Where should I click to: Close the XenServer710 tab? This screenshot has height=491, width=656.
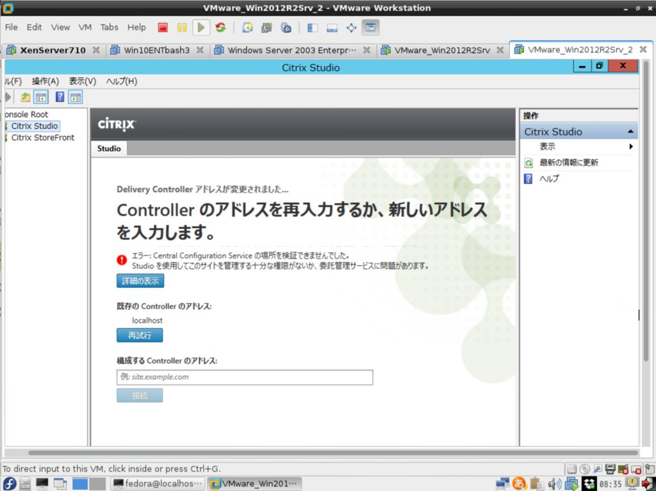pos(96,50)
